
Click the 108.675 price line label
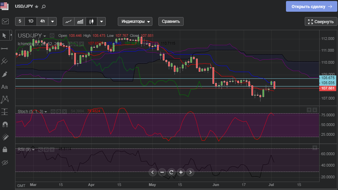[328, 78]
